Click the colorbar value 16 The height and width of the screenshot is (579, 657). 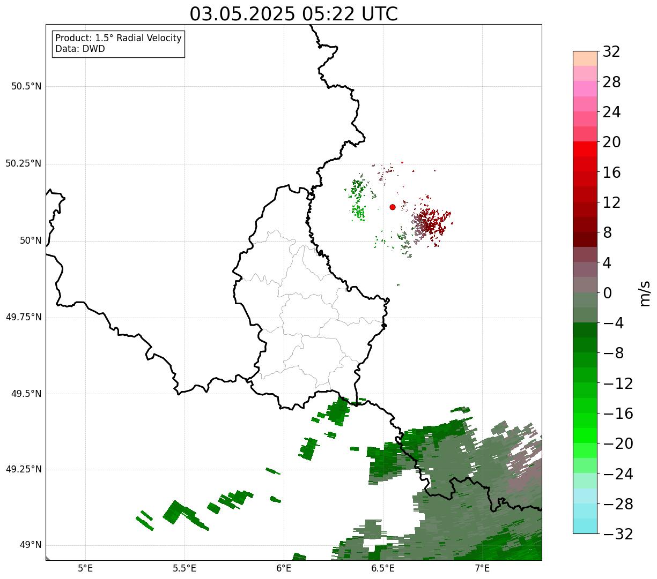coord(611,172)
